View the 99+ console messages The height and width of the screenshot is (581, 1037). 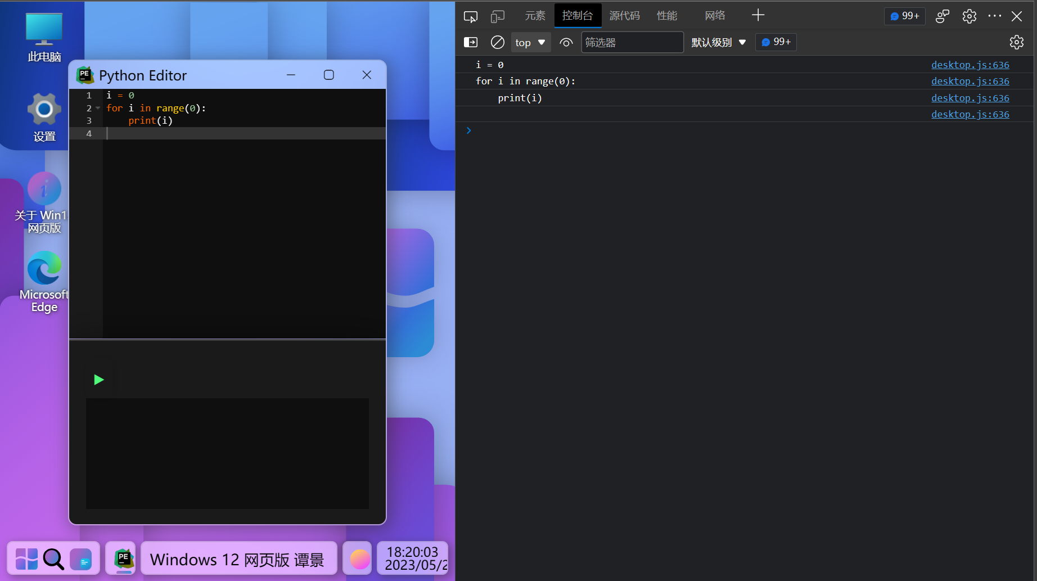[x=776, y=42]
